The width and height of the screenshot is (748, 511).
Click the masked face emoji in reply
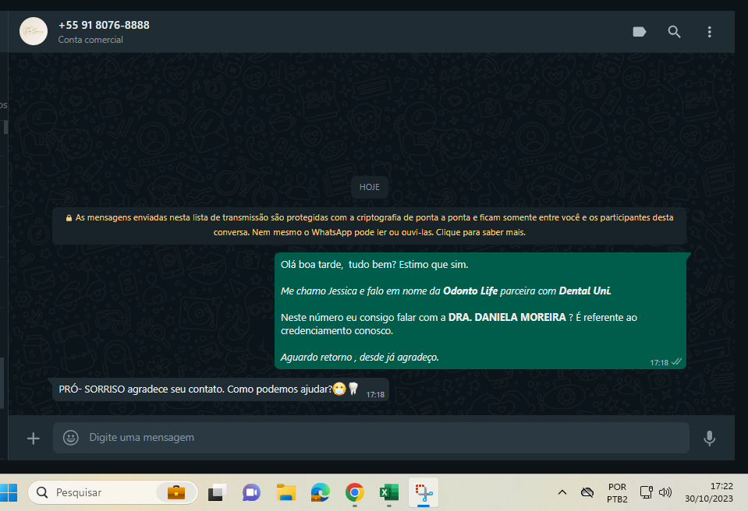tap(339, 389)
